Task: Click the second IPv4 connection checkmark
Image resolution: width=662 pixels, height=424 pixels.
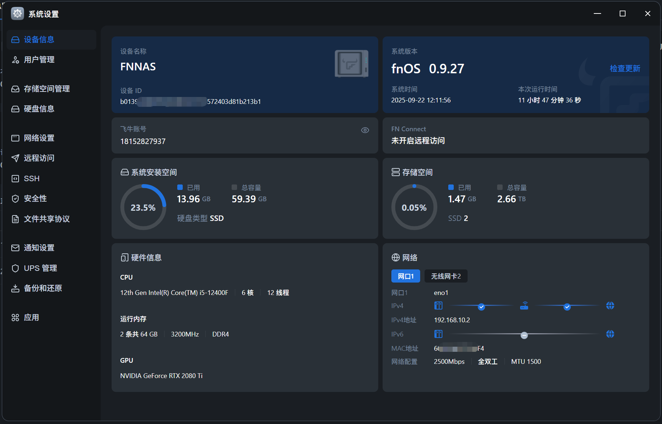Action: (567, 307)
